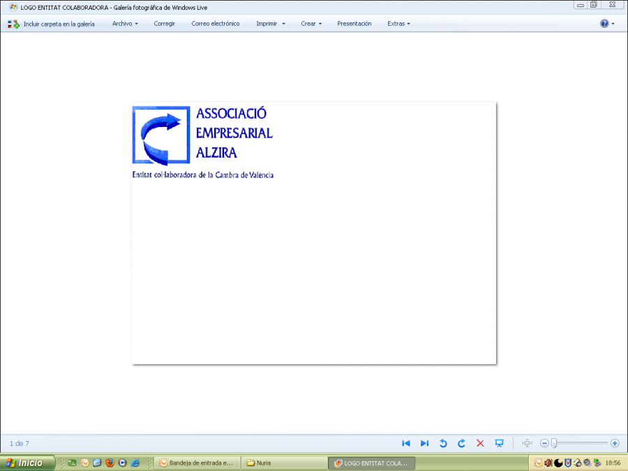Image resolution: width=628 pixels, height=471 pixels.
Task: Expand the arrow next to Help icon
Action: point(613,24)
